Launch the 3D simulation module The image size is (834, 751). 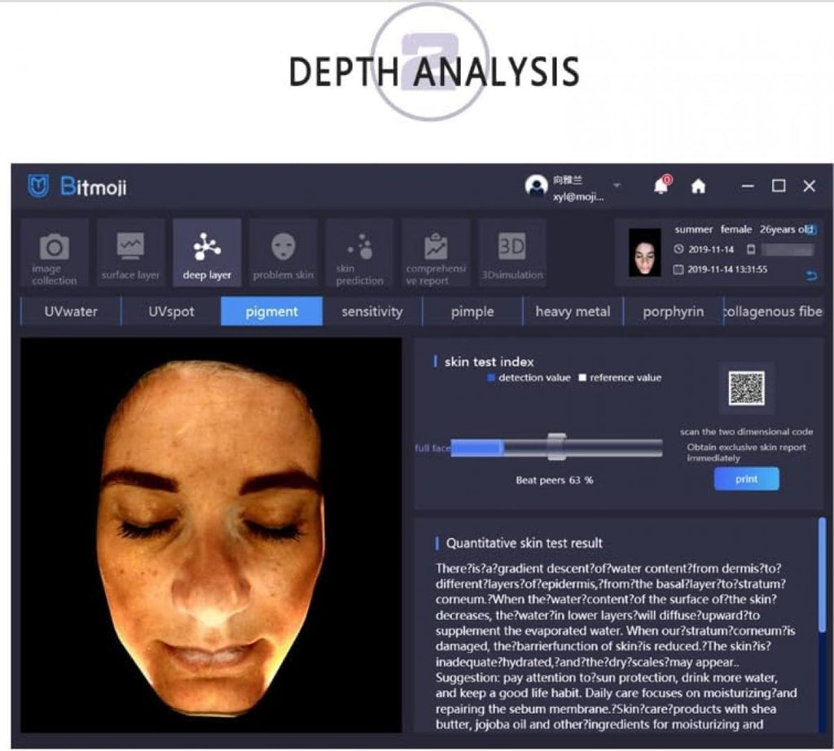pos(511,254)
